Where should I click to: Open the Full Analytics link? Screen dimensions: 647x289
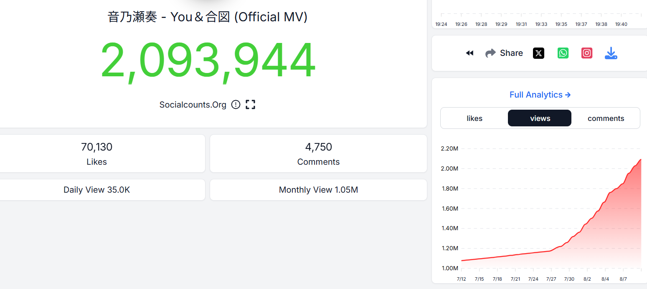pos(540,95)
